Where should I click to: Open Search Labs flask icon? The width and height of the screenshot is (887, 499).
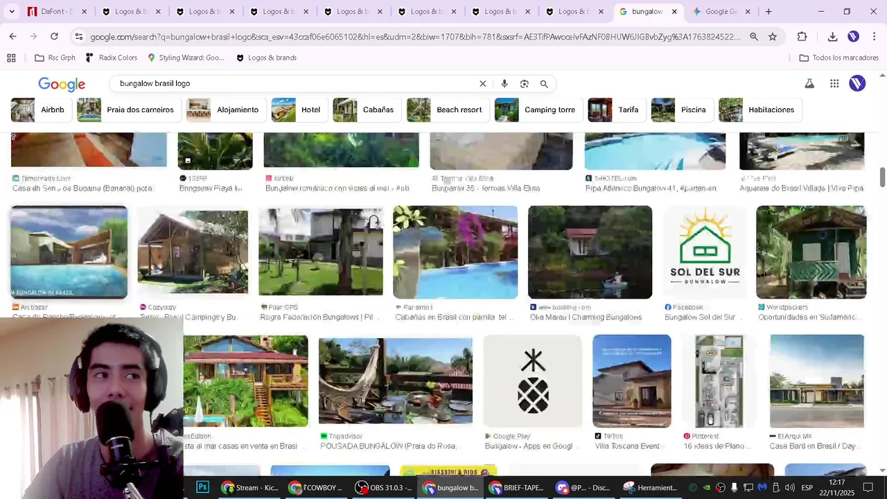point(809,84)
